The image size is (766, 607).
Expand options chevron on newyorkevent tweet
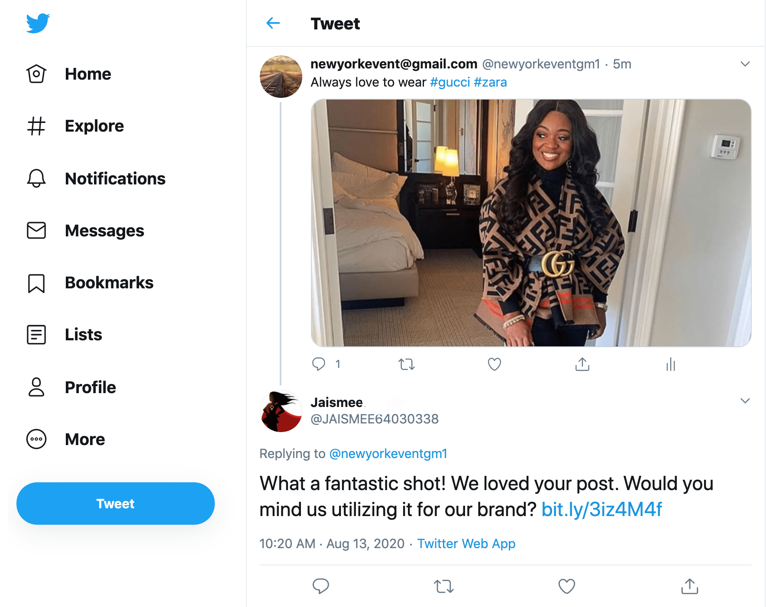(745, 64)
